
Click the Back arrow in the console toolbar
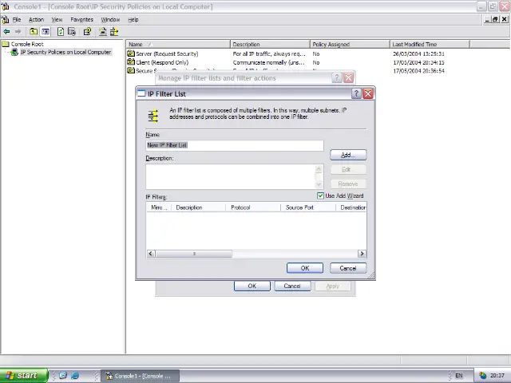[6, 32]
